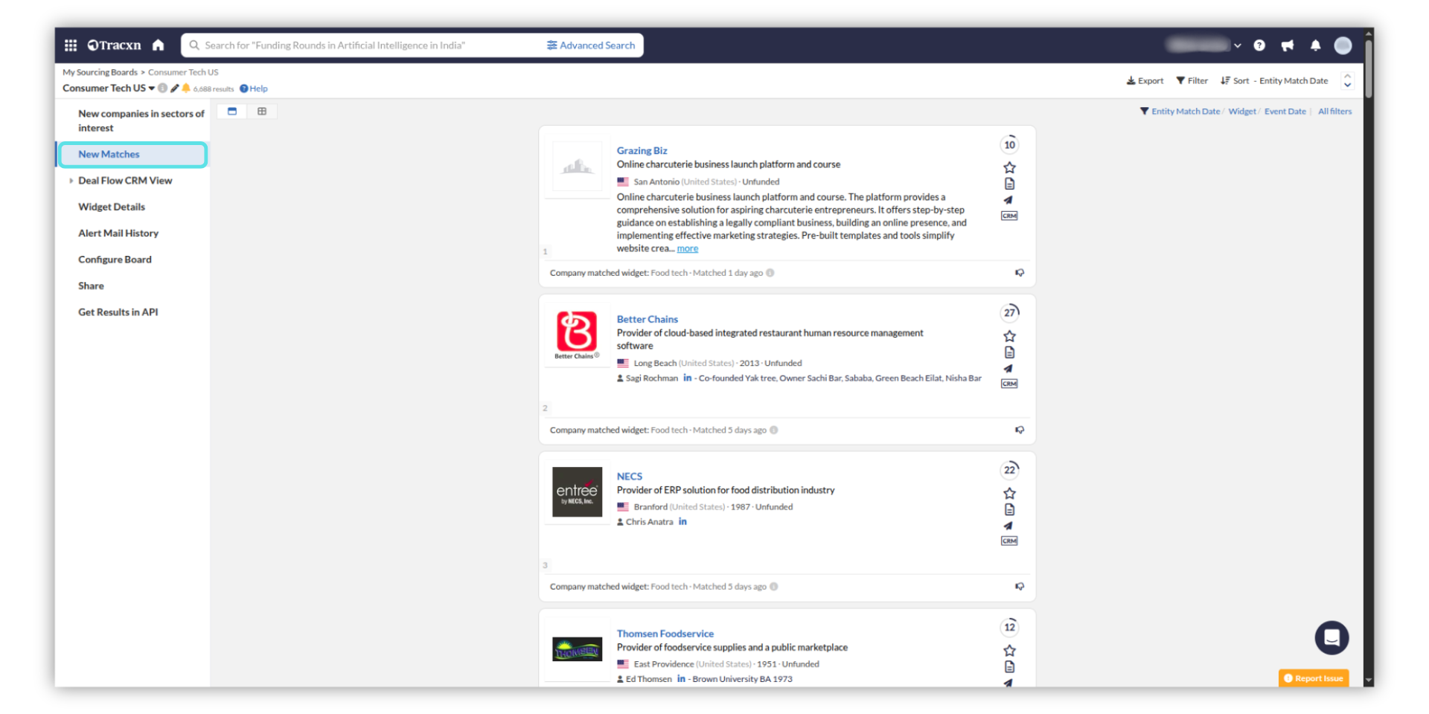The width and height of the screenshot is (1429, 714).
Task: Click the help question mark icon in header
Action: [x=1259, y=45]
